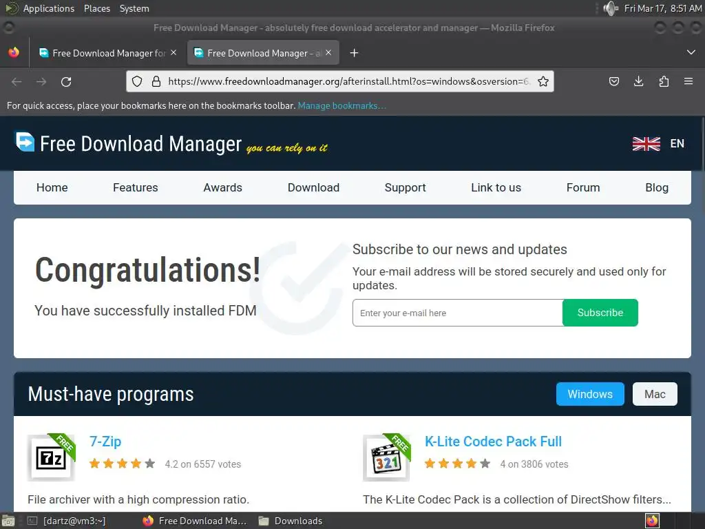Switch to the Mac programs toggle
Screen dimensions: 705x529
pos(655,394)
